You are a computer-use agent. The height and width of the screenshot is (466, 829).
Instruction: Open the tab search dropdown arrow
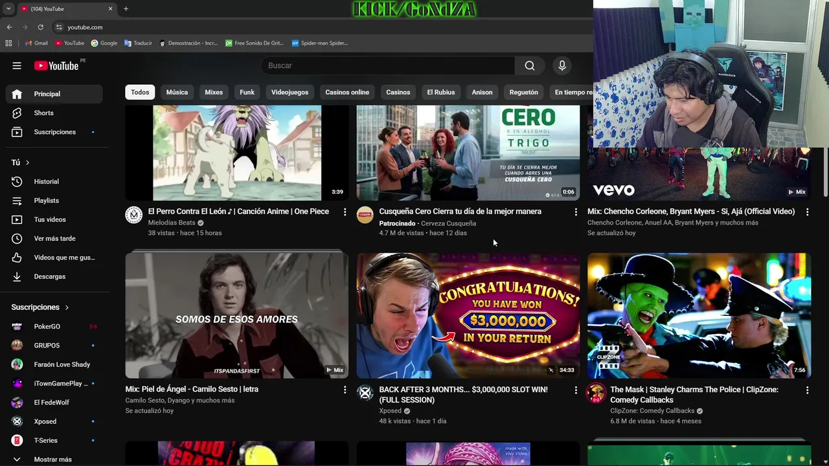[x=8, y=8]
